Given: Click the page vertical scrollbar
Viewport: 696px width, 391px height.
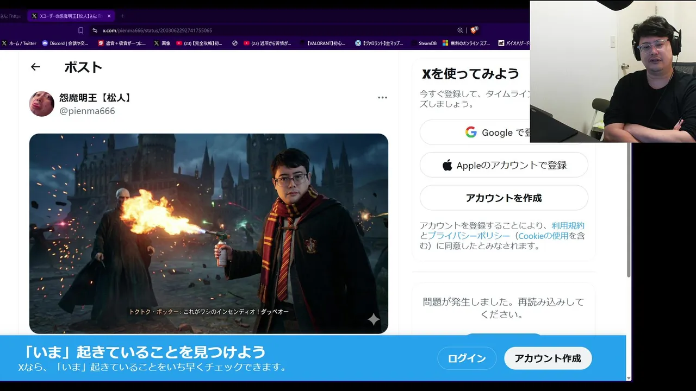Looking at the screenshot, I should (x=629, y=209).
